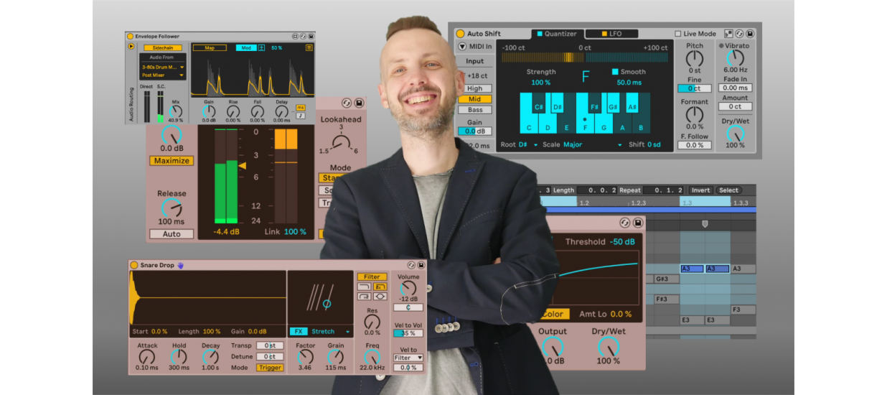This screenshot has width=887, height=395.
Task: Select the 'ms' delay mode in Envelope Follower
Action: pos(300,108)
